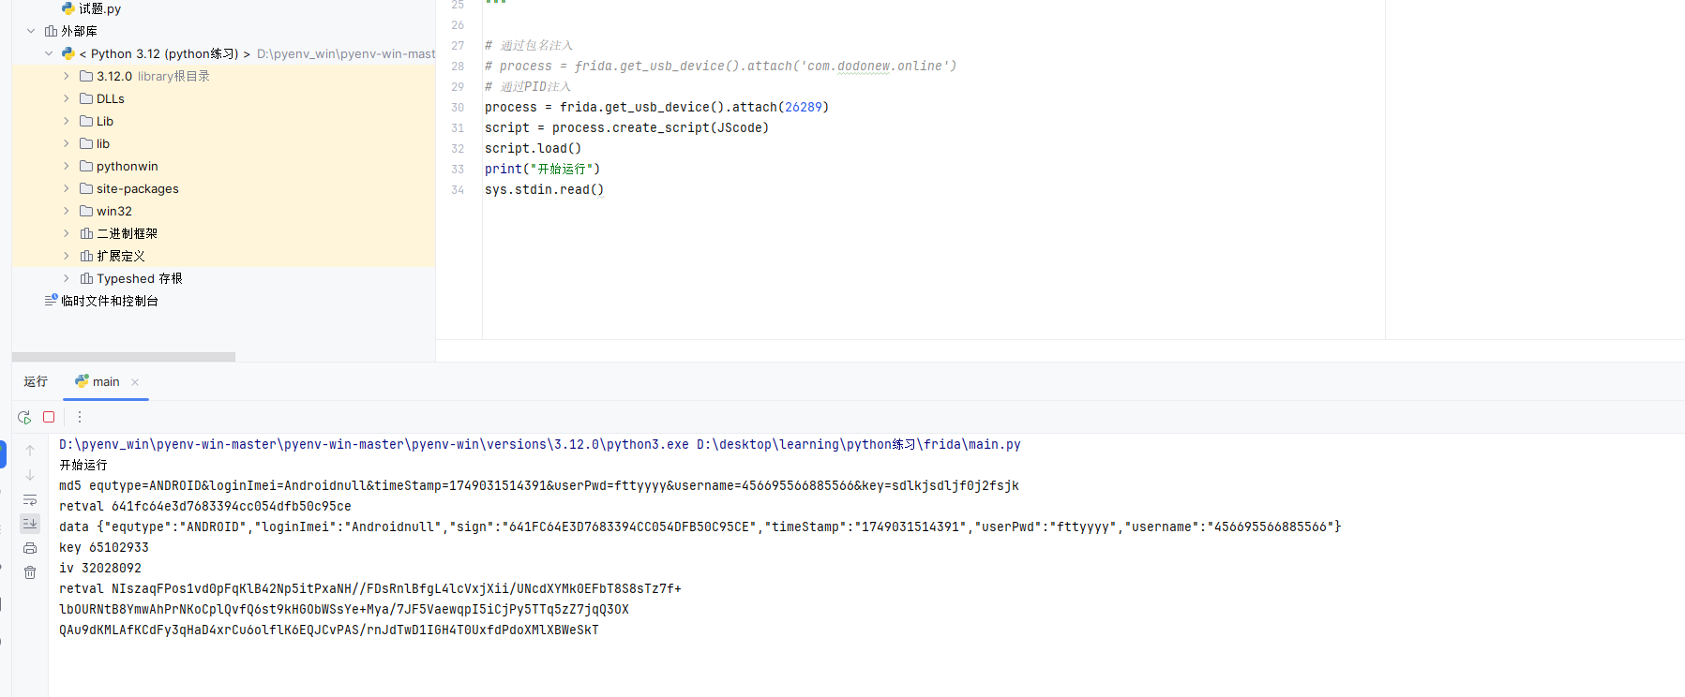The width and height of the screenshot is (1685, 697).
Task: Open the main.py path link in console
Action: coord(858,445)
